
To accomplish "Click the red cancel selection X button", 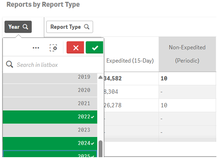I will tap(75, 48).
